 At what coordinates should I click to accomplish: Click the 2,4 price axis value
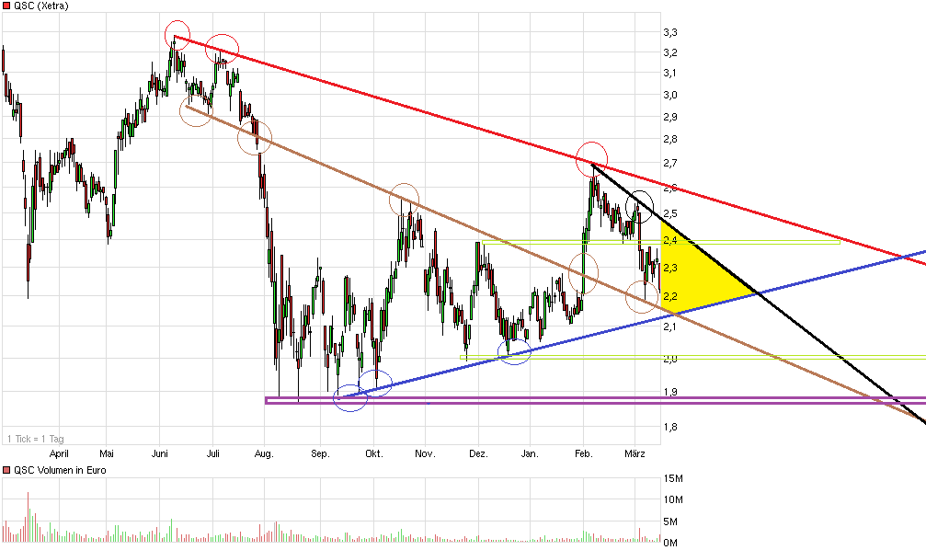[x=670, y=240]
